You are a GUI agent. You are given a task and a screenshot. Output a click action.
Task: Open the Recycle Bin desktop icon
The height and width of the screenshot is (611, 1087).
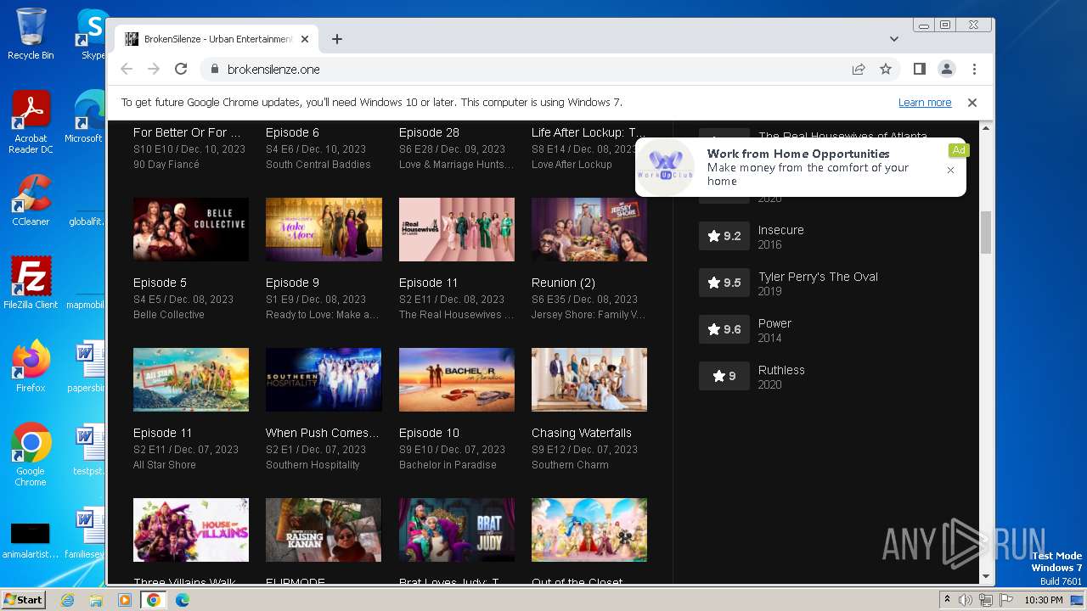pos(31,34)
